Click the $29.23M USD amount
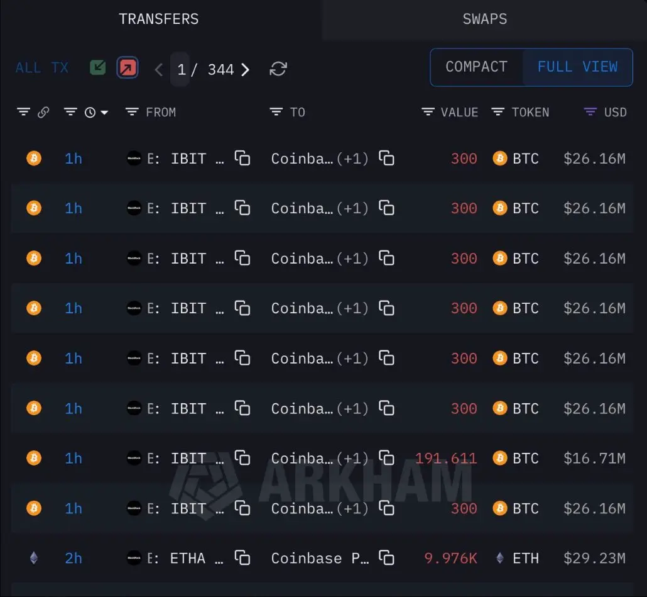The height and width of the screenshot is (597, 647). 595,559
